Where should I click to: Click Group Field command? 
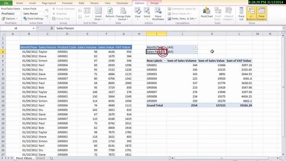click(x=61, y=18)
